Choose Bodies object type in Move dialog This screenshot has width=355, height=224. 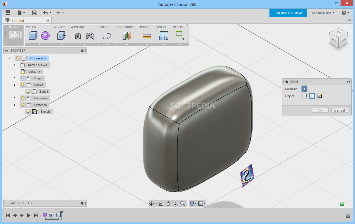pyautogui.click(x=312, y=96)
